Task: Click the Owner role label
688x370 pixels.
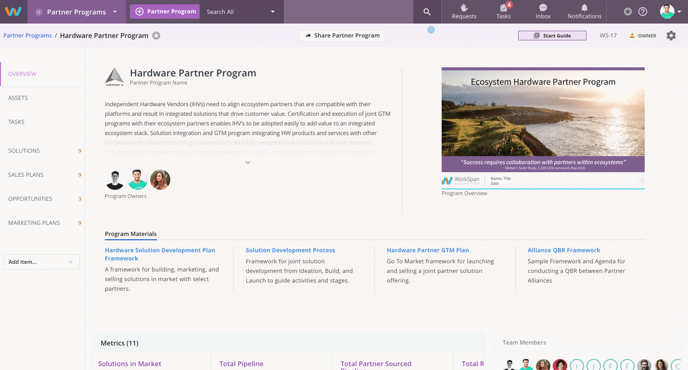Action: [x=643, y=36]
